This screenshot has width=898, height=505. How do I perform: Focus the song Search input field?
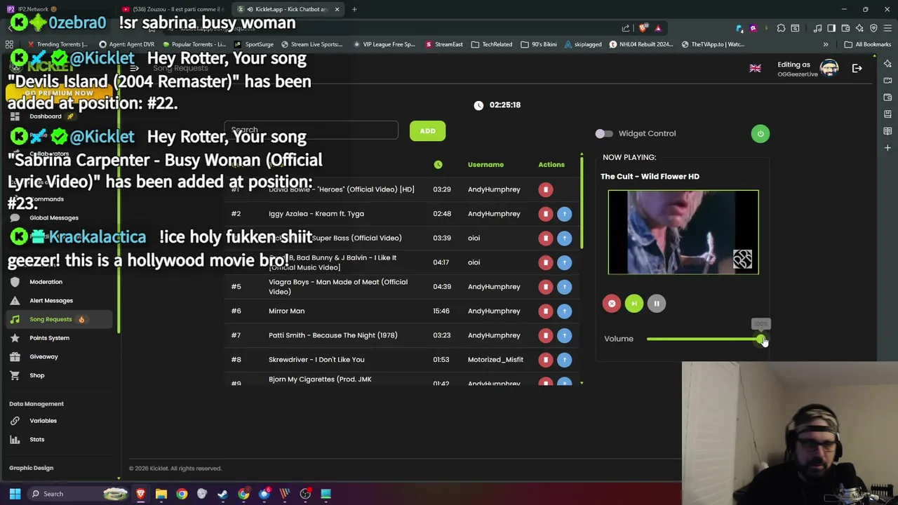click(x=311, y=130)
